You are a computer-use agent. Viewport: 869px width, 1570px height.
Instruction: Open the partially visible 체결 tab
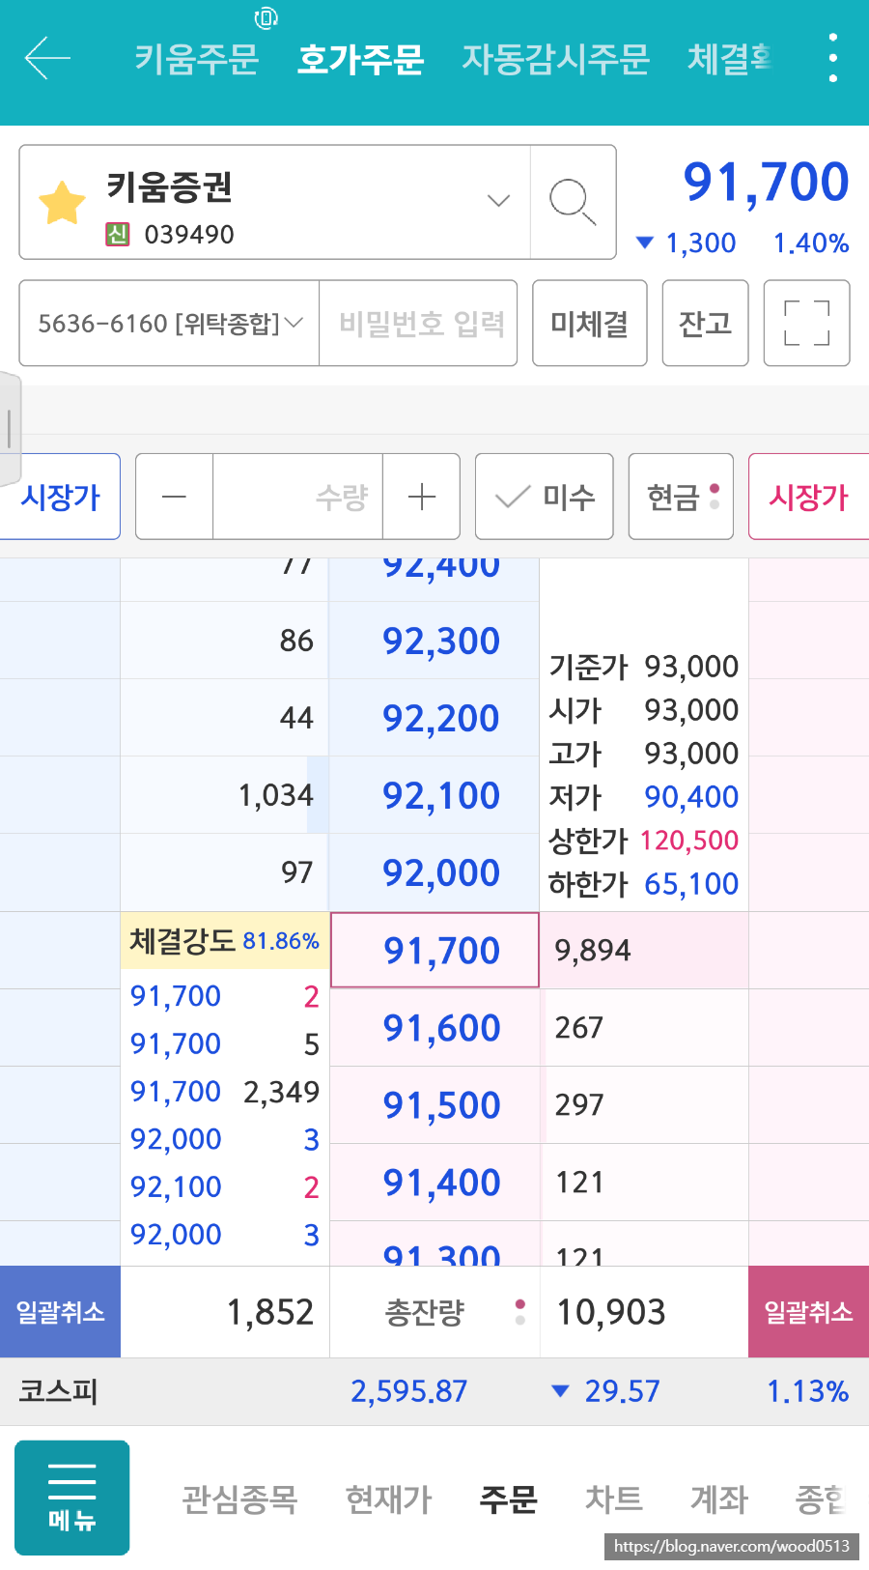tap(730, 59)
